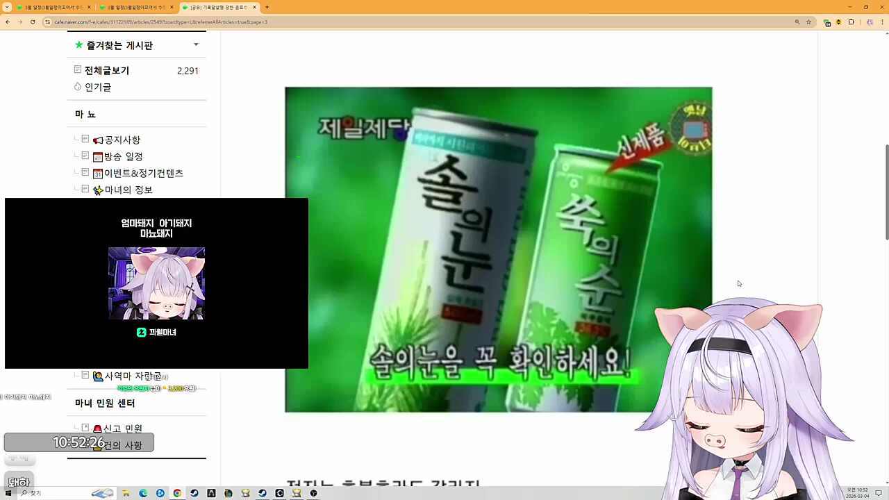Toggle the bookmark star in the address bar

pyautogui.click(x=808, y=22)
